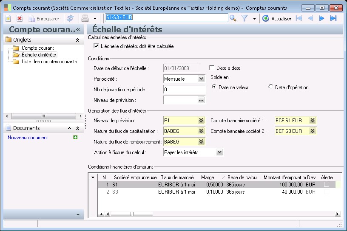Click the bottom left panel dropdown arrow
347x231 pixels.
78,214
